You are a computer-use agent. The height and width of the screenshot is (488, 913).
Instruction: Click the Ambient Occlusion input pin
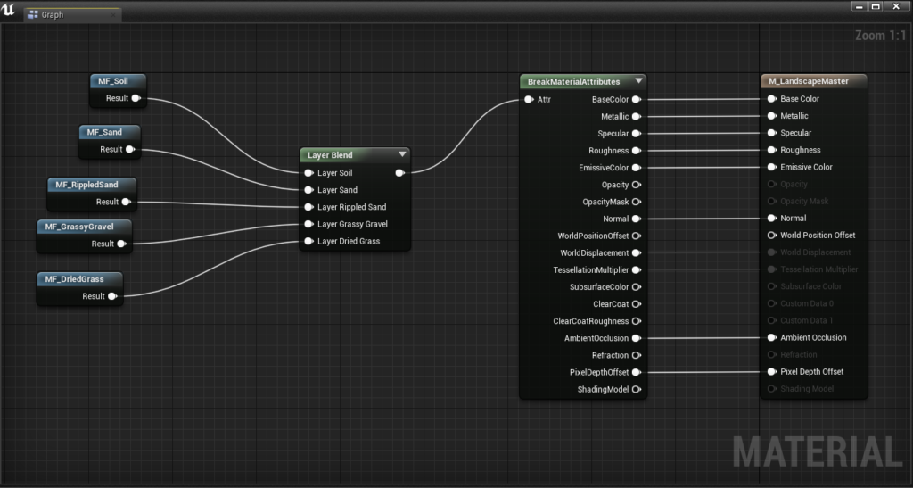coord(772,337)
